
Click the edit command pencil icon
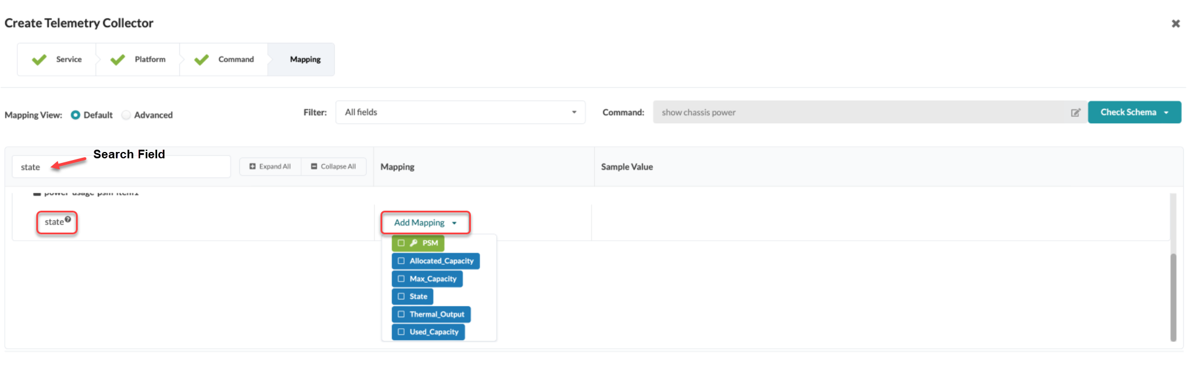(1075, 113)
